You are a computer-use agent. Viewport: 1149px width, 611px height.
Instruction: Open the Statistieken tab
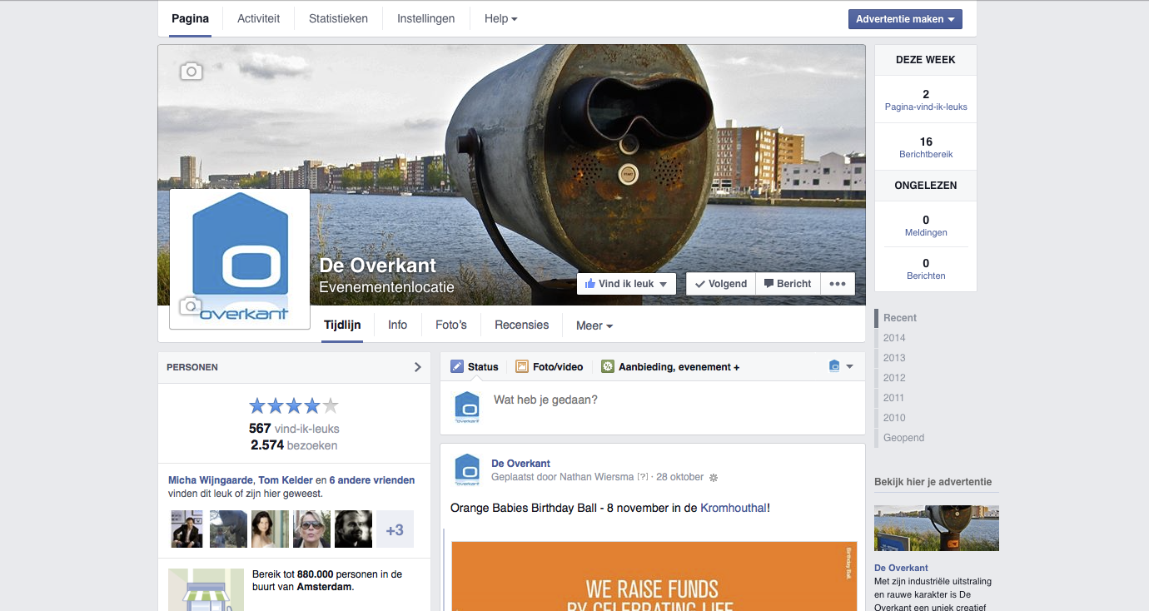(338, 18)
